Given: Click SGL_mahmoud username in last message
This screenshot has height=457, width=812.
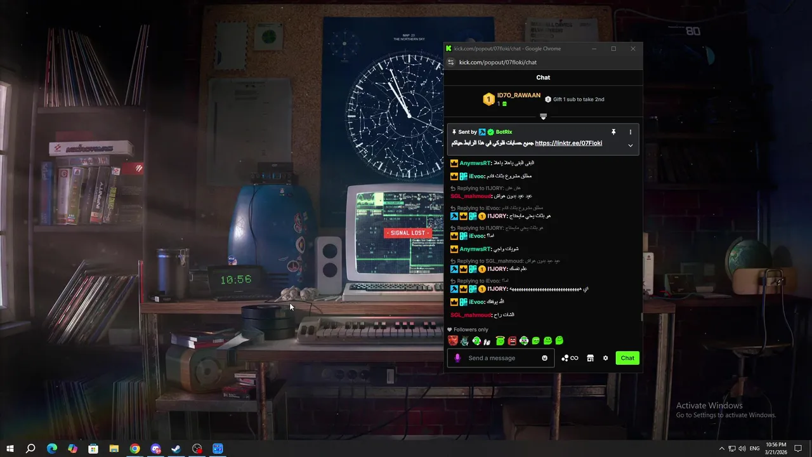Looking at the screenshot, I should pos(471,315).
